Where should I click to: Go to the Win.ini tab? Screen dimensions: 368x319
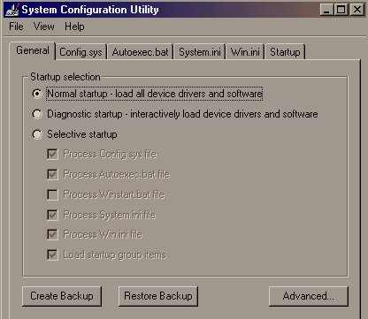click(x=245, y=52)
